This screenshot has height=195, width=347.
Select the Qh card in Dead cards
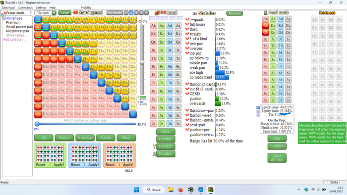(265, 32)
